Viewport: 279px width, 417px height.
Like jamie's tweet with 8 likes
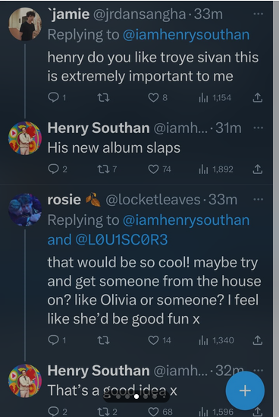[158, 98]
